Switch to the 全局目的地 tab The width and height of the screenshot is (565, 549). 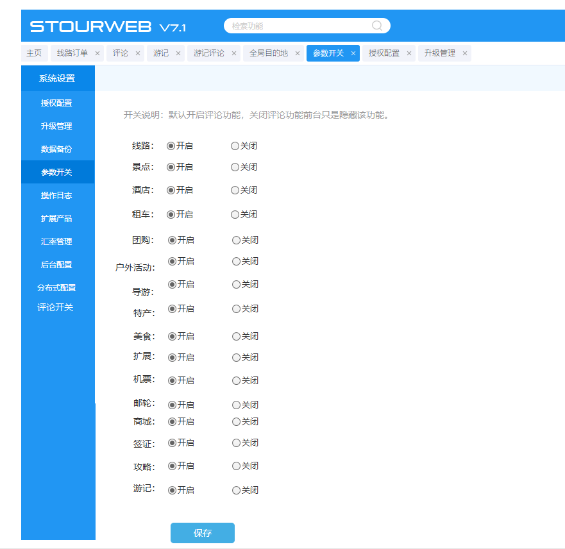tap(268, 53)
